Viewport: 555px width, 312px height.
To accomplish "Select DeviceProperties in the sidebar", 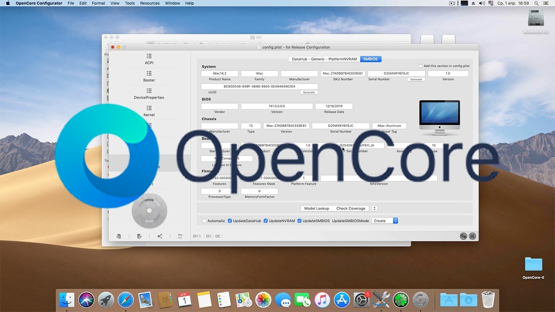I will (x=149, y=94).
